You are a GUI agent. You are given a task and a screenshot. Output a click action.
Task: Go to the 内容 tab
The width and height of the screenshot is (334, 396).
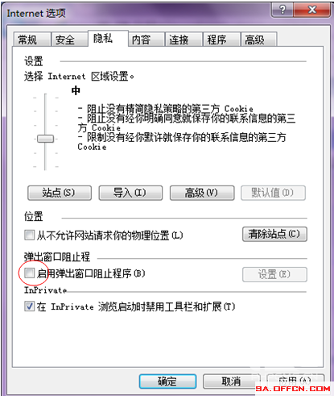click(146, 40)
